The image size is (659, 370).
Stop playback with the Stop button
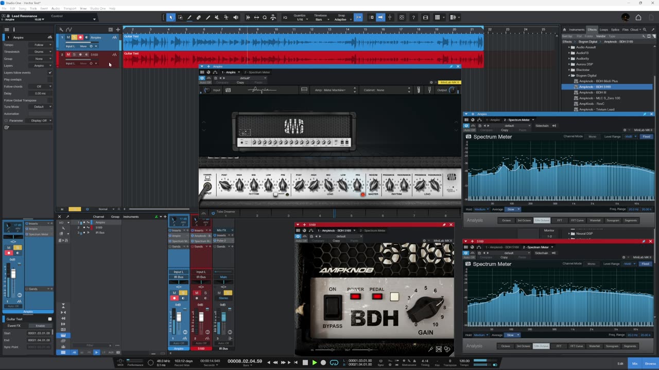tap(305, 362)
